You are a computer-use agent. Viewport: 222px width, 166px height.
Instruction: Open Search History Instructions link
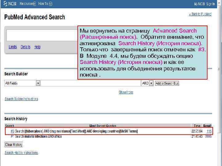(21, 153)
